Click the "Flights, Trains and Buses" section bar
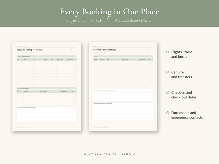The height and width of the screenshot is (164, 219). pyautogui.click(x=47, y=56)
